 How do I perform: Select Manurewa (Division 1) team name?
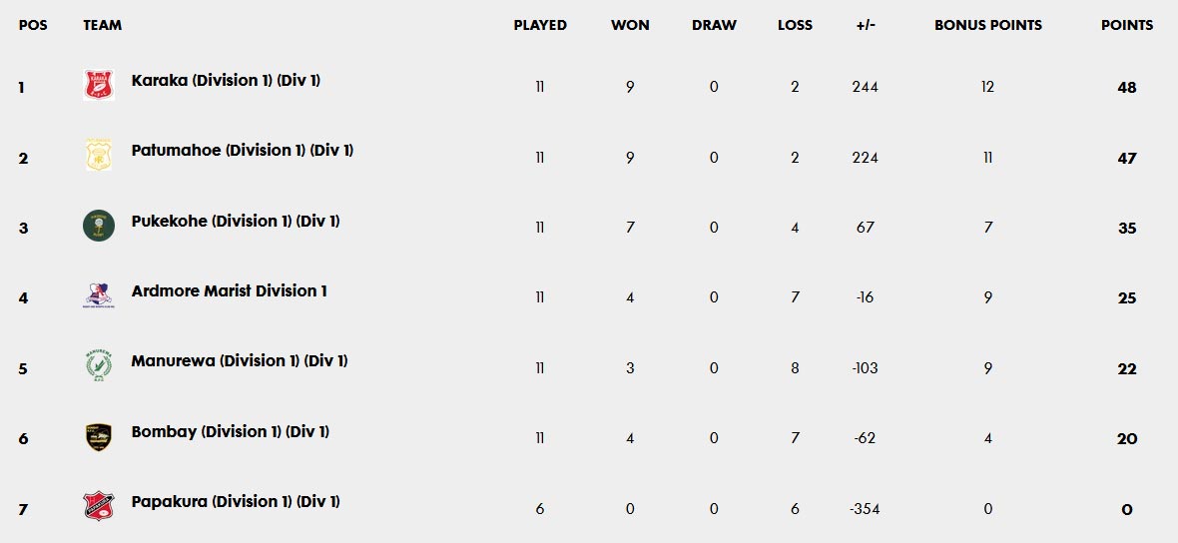coord(240,361)
